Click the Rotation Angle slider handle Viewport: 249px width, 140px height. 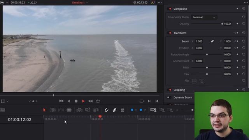[207, 54]
